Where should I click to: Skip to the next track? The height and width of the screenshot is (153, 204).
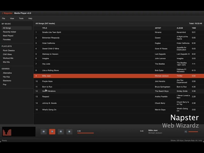point(61,132)
